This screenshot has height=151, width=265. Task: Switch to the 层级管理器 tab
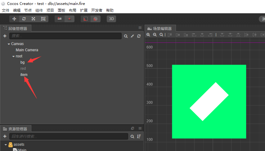pyautogui.click(x=16, y=28)
